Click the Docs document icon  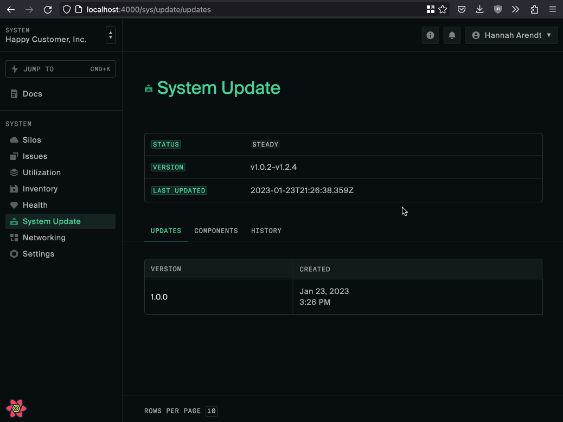point(14,94)
